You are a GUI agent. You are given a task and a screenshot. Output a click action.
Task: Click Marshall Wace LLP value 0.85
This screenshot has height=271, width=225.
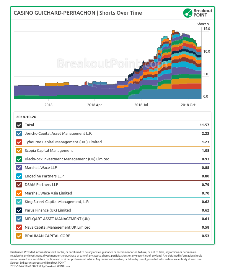click(206, 168)
